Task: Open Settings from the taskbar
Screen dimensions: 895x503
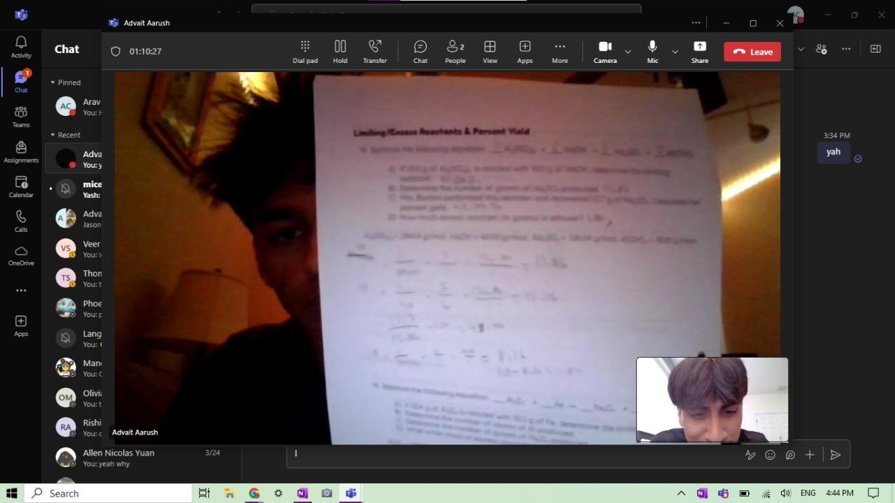Action: point(278,493)
